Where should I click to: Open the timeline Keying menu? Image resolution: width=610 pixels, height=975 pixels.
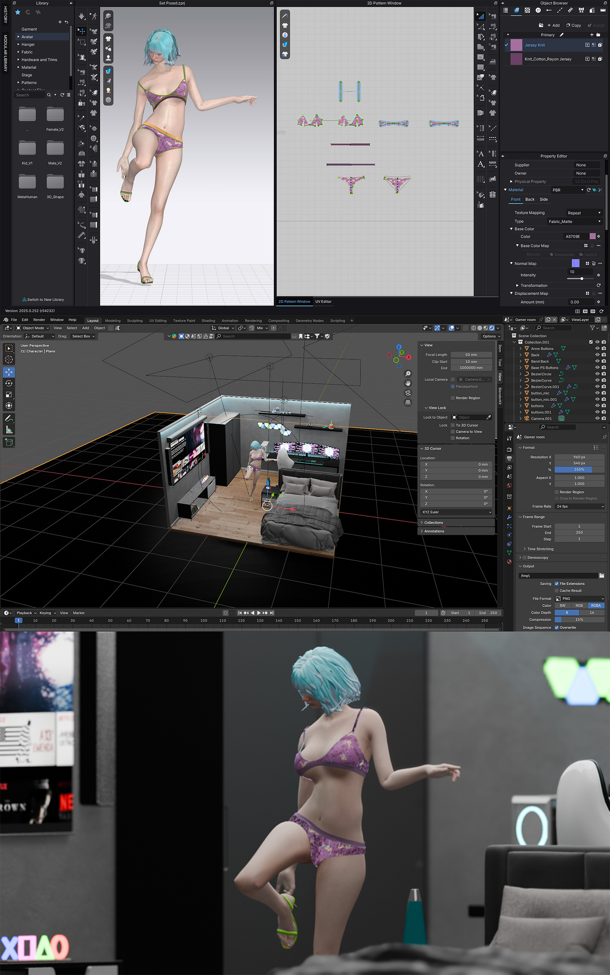[x=48, y=613]
